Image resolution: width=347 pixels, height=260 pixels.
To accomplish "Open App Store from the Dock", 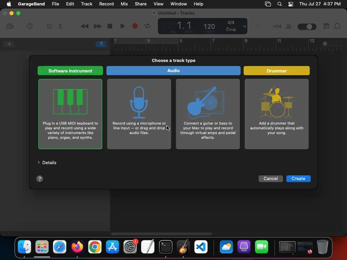I will click(x=113, y=247).
